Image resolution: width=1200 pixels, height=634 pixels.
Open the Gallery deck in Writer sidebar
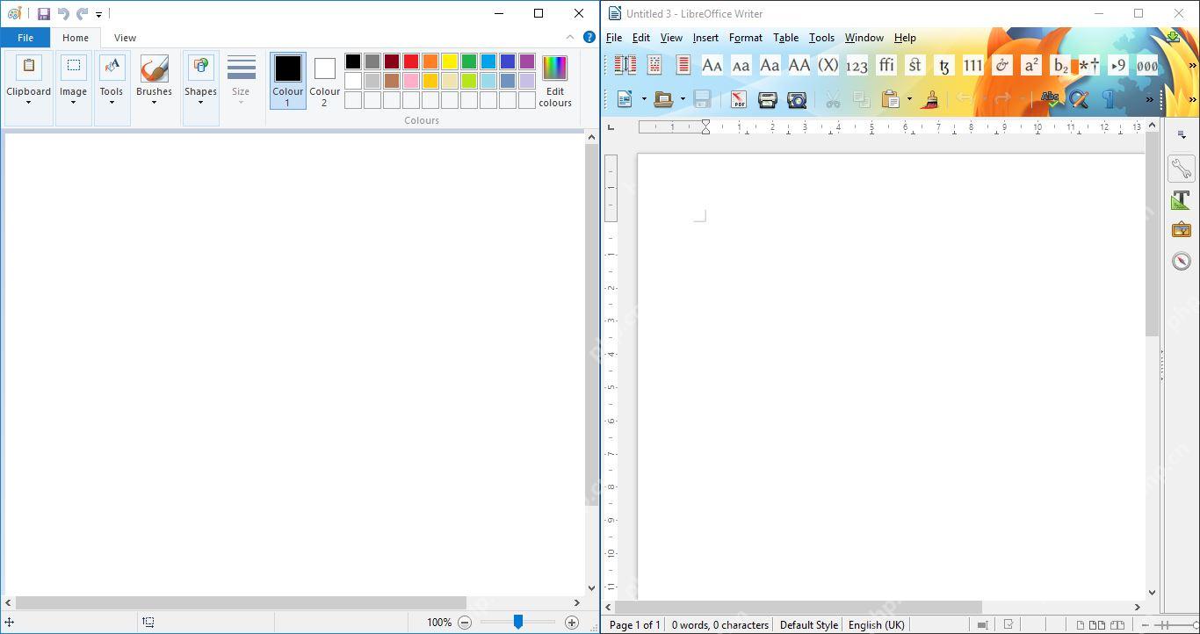coord(1181,230)
